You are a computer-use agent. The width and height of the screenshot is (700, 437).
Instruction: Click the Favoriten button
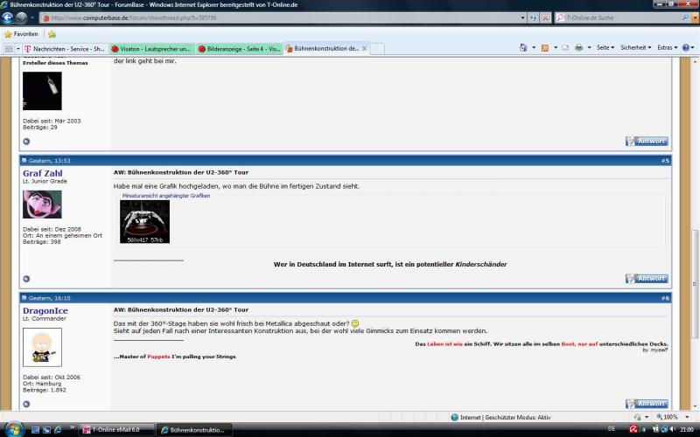point(21,34)
